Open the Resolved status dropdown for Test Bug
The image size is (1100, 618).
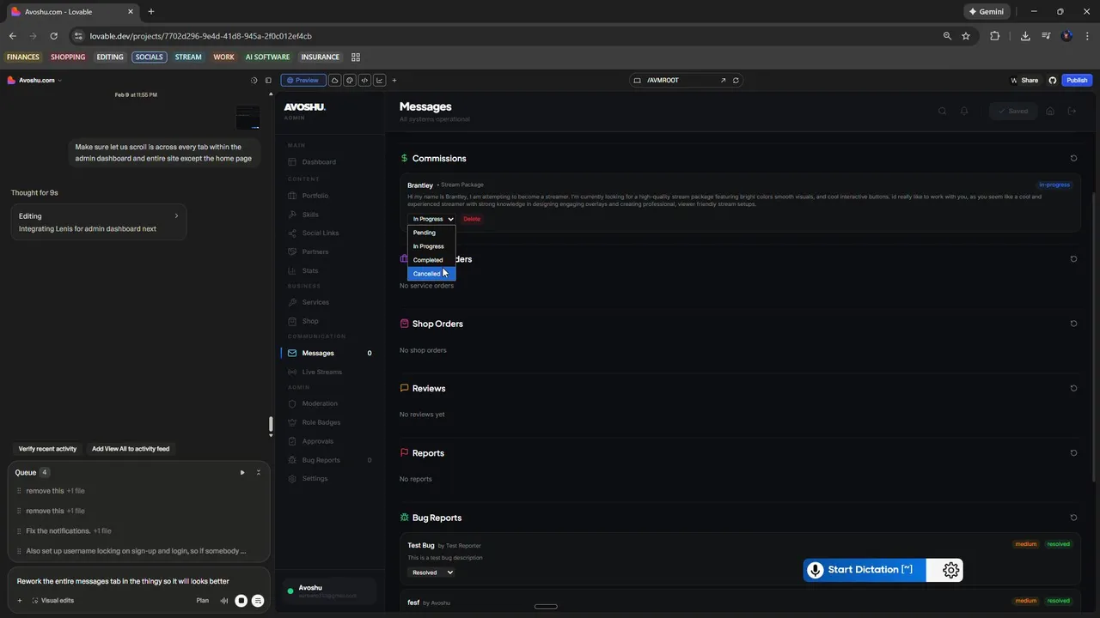tap(431, 573)
